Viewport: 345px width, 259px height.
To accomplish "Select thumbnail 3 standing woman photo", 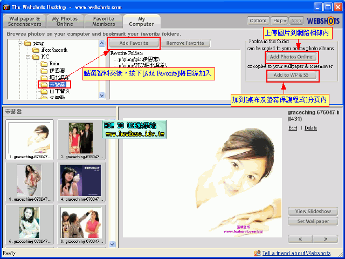I will point(30,182).
